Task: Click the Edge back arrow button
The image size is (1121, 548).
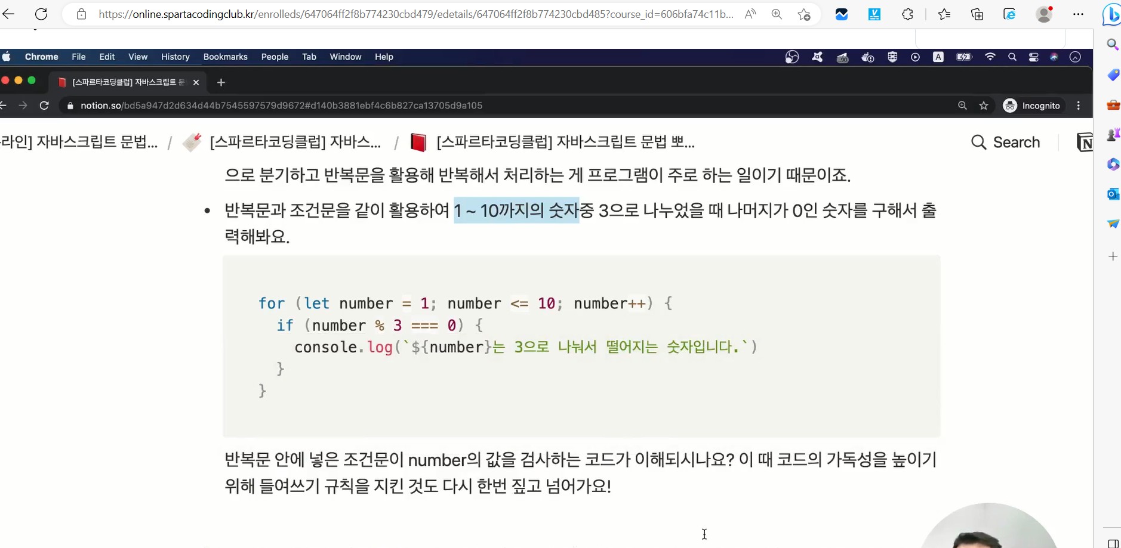Action: 8,14
